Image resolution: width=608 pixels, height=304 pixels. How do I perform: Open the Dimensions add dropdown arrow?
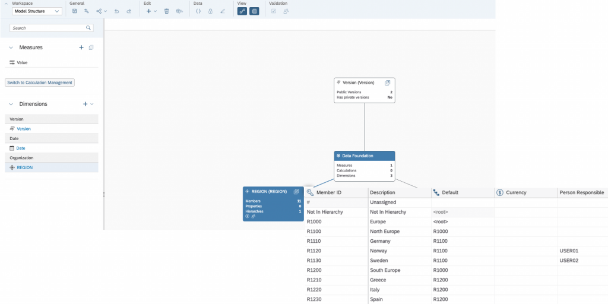pyautogui.click(x=92, y=104)
